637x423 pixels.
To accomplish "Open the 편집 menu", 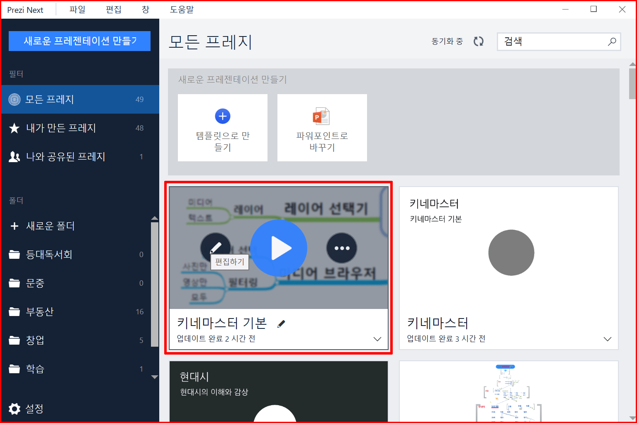I will pyautogui.click(x=113, y=10).
